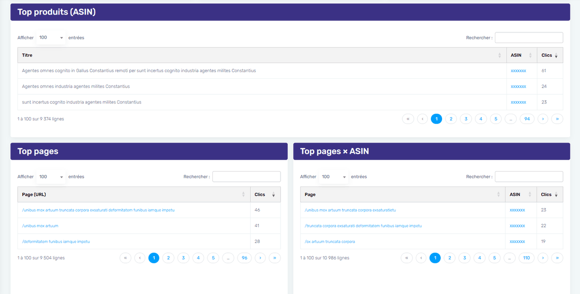Screen dimensions: 580x294
Task: Sort Top produits table by Titre column
Action: tap(262, 55)
